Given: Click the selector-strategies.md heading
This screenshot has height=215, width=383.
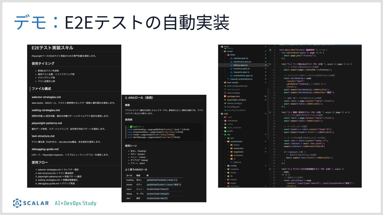Looking at the screenshot, I should pos(46,97).
